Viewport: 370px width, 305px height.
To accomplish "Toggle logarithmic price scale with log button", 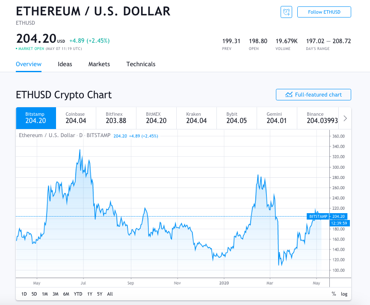I will pos(344,294).
